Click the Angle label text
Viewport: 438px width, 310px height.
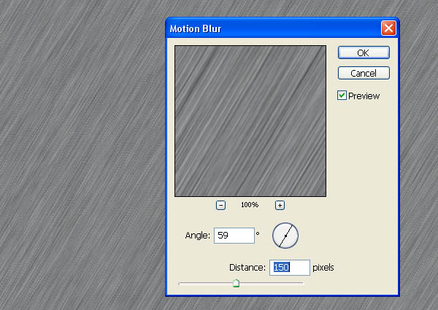197,236
